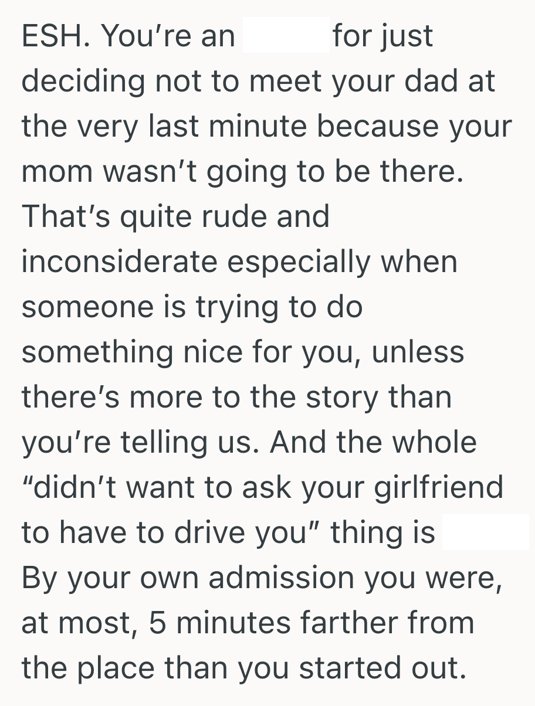The height and width of the screenshot is (706, 535).
Task: Click the word "deciding"
Action: [x=82, y=82]
